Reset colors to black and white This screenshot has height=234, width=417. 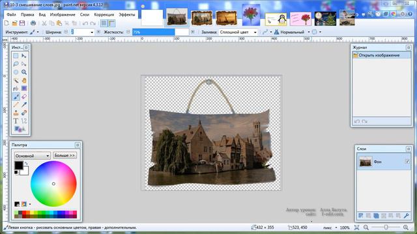pyautogui.click(x=16, y=172)
